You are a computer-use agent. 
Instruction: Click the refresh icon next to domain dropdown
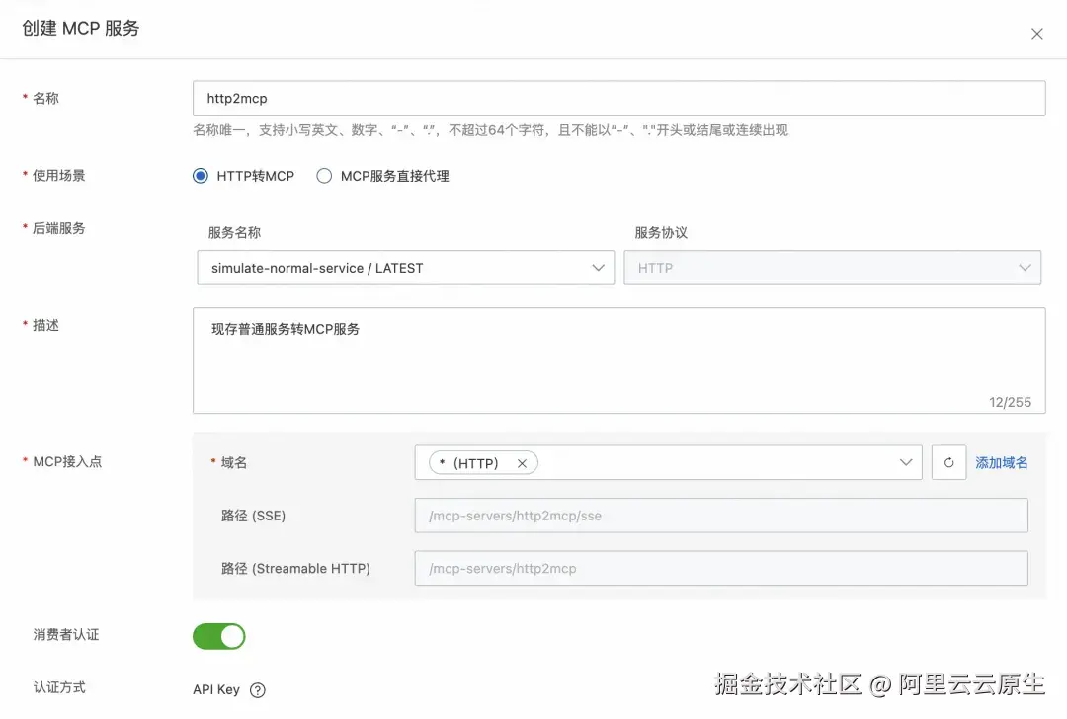(x=948, y=462)
